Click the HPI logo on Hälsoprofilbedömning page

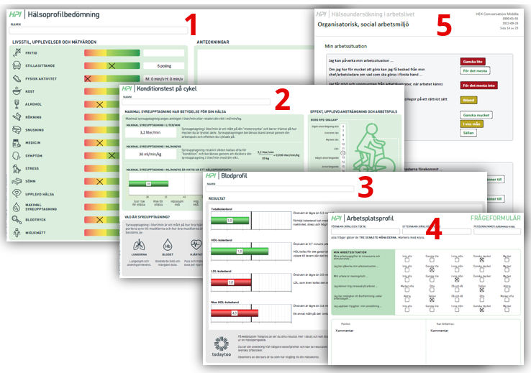(16, 14)
